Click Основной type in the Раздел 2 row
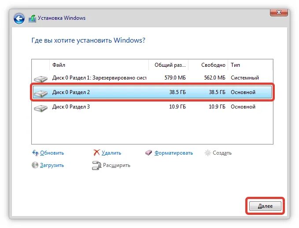 pyautogui.click(x=243, y=92)
